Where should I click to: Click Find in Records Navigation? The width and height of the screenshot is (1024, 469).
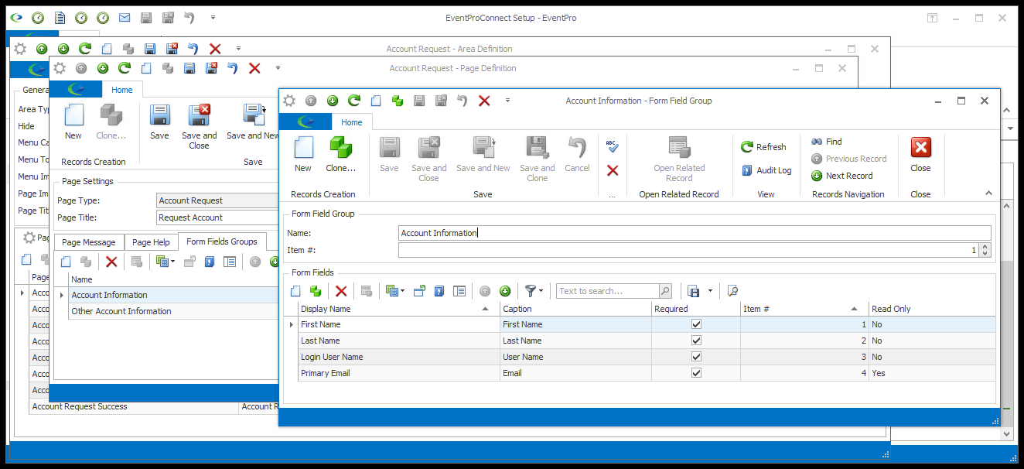(827, 142)
